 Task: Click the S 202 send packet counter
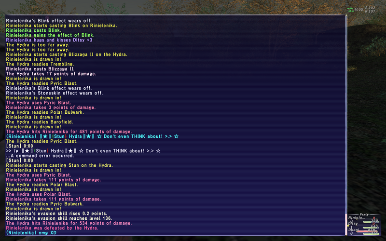tap(370, 8)
